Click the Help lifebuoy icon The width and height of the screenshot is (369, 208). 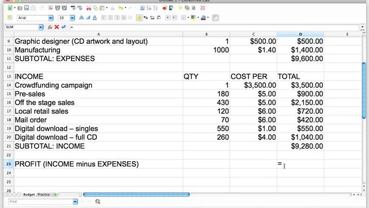202,8
